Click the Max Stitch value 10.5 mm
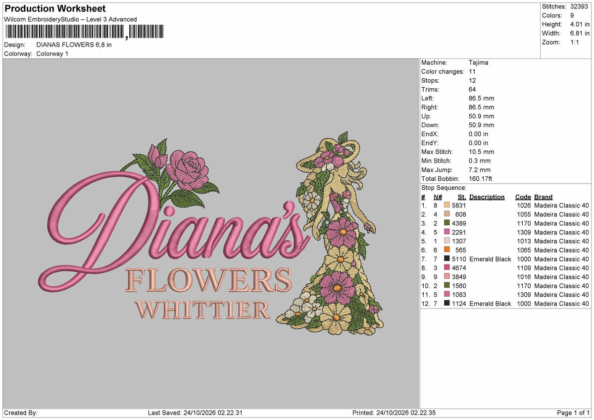Image resolution: width=594 pixels, height=420 pixels. tap(482, 152)
